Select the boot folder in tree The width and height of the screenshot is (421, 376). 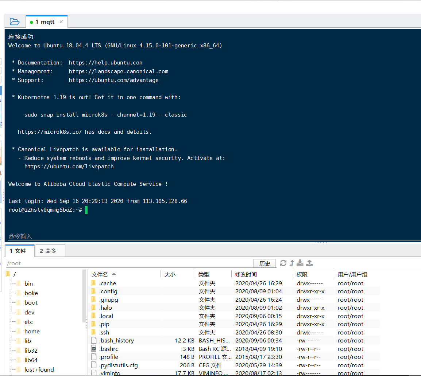click(x=31, y=302)
